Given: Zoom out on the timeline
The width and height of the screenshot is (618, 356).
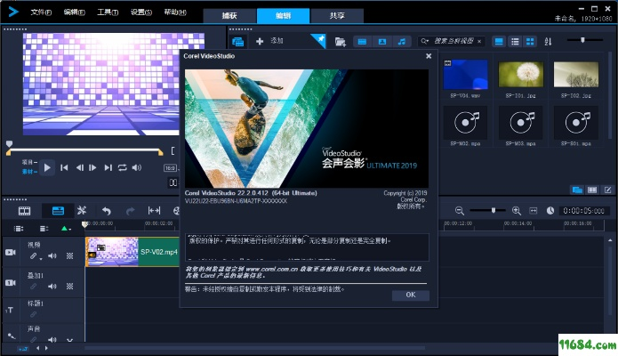Looking at the screenshot, I should (x=460, y=210).
